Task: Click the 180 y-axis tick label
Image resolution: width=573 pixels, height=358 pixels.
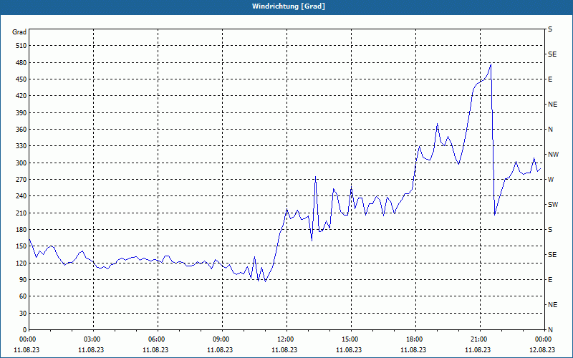Action: (x=21, y=229)
